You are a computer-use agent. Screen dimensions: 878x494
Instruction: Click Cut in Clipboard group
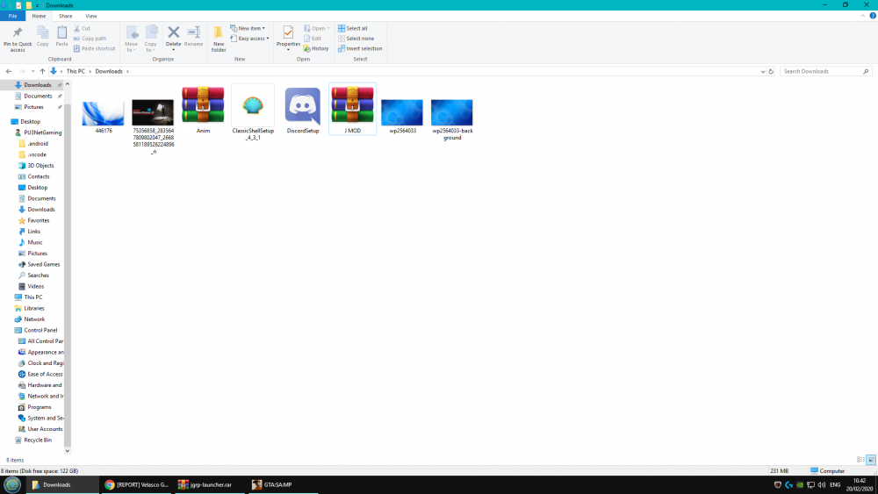[82, 28]
